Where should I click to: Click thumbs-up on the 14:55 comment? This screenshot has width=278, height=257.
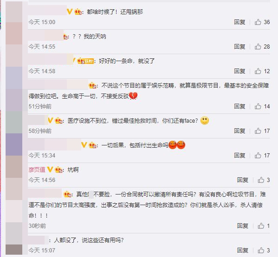coord(258,47)
